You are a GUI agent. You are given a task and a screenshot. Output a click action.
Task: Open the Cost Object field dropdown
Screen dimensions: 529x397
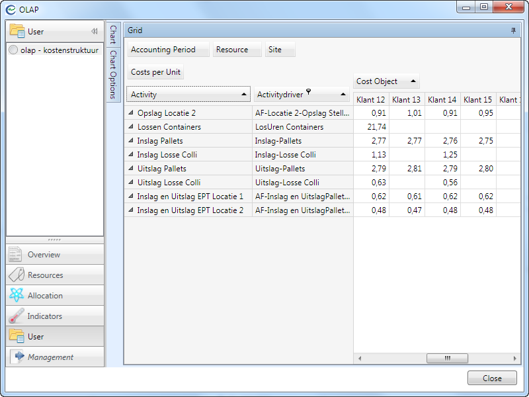click(413, 81)
